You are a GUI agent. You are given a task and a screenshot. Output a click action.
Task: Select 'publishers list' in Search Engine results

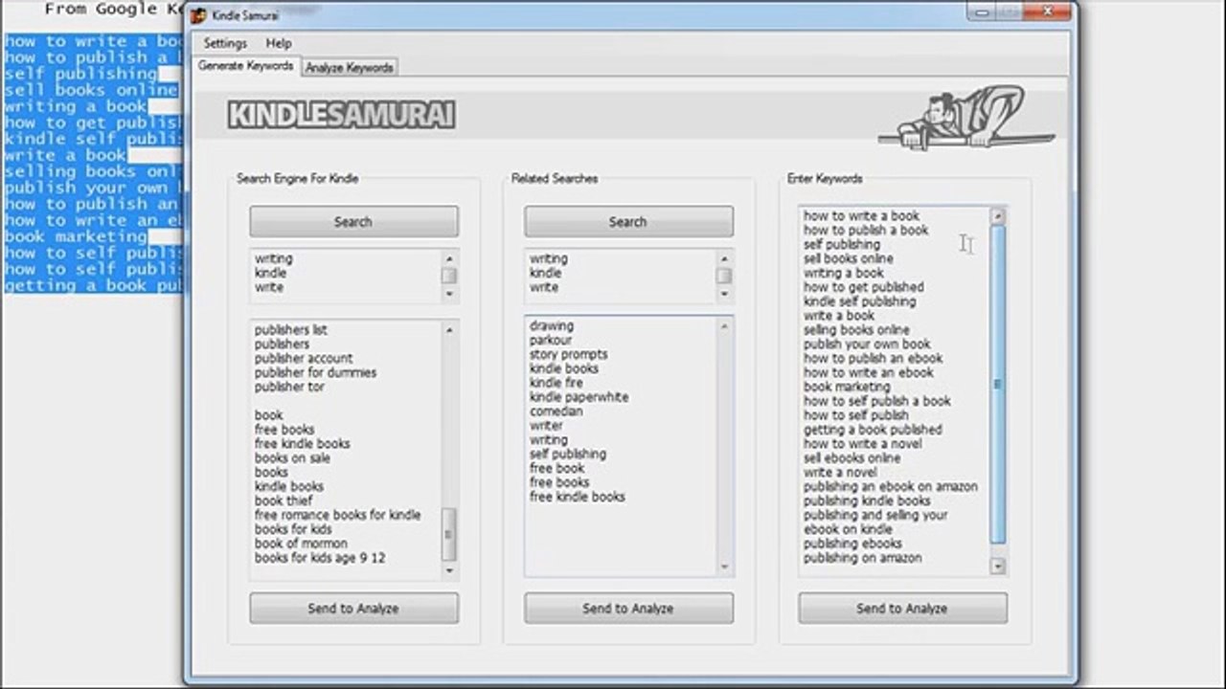click(x=291, y=329)
